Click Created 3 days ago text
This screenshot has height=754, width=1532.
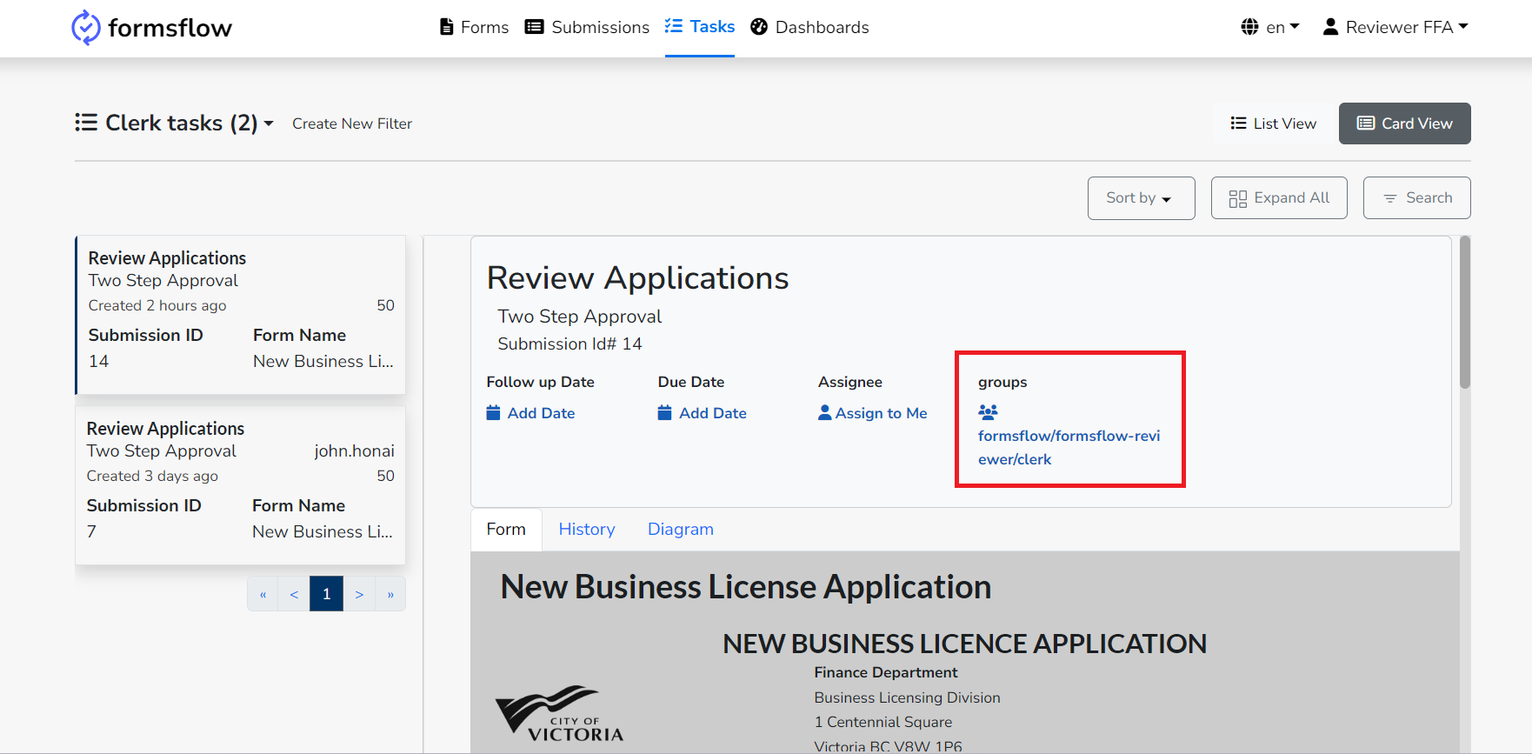pyautogui.click(x=152, y=477)
